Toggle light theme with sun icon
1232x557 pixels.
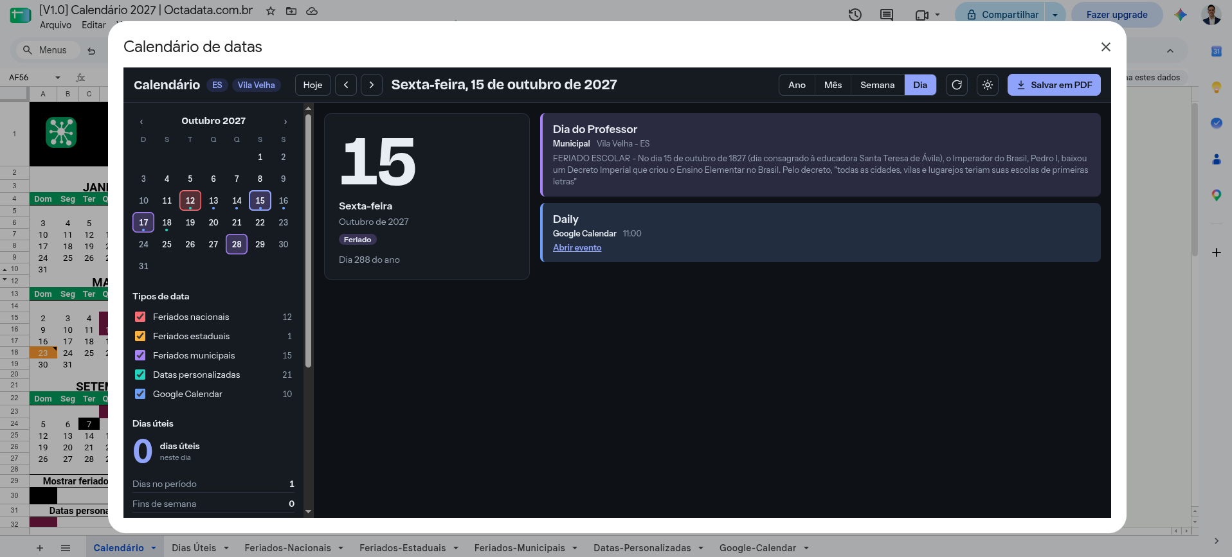click(x=988, y=85)
